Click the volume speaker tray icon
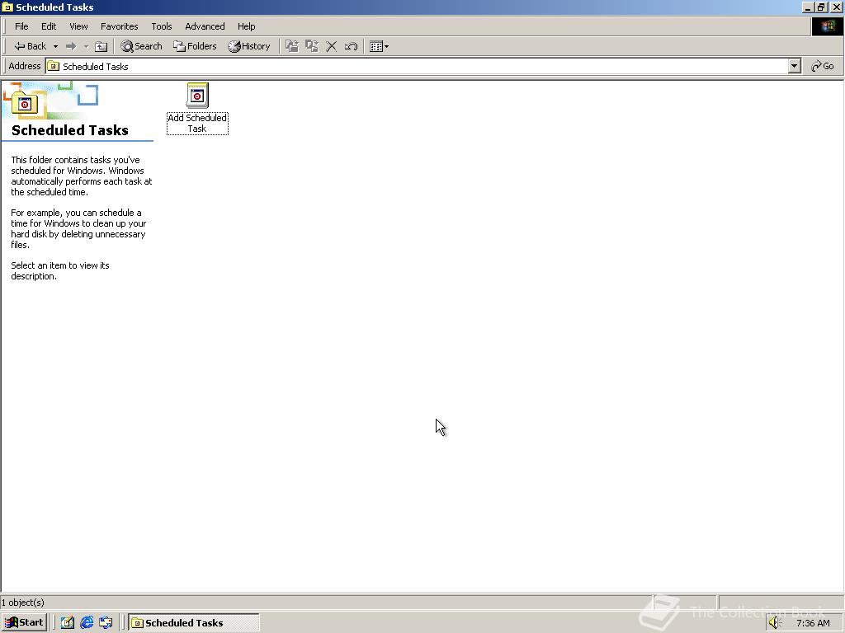 [775, 623]
